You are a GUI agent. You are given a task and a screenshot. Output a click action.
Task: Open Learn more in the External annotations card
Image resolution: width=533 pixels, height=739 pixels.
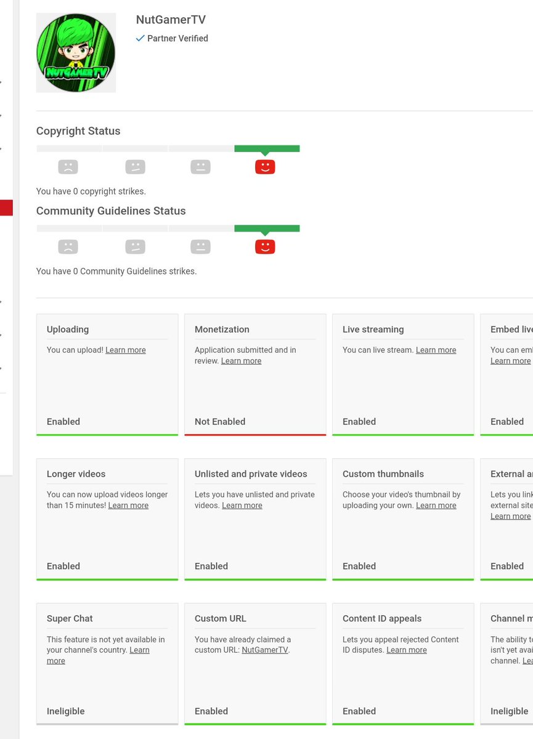[x=510, y=517]
